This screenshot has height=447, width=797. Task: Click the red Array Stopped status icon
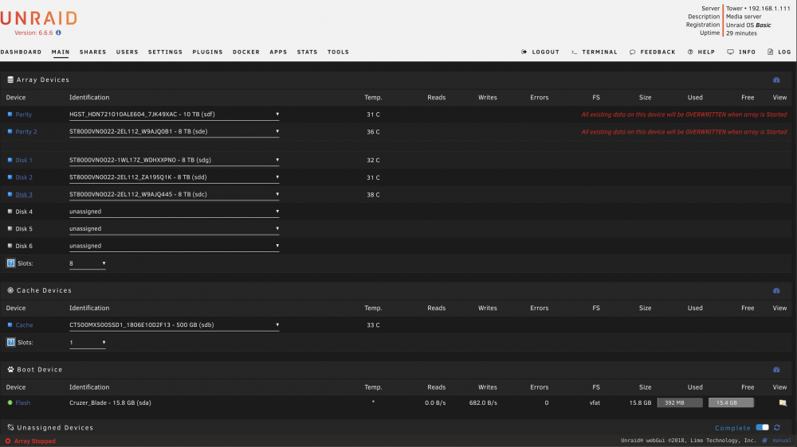coord(8,441)
